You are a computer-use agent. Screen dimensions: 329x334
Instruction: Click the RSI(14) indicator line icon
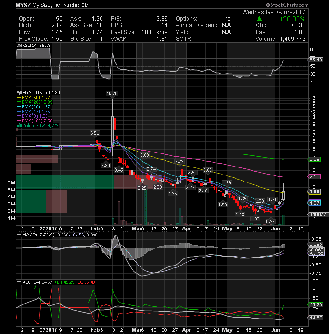point(19,46)
